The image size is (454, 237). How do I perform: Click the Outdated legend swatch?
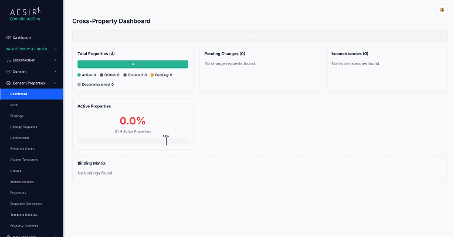click(125, 75)
